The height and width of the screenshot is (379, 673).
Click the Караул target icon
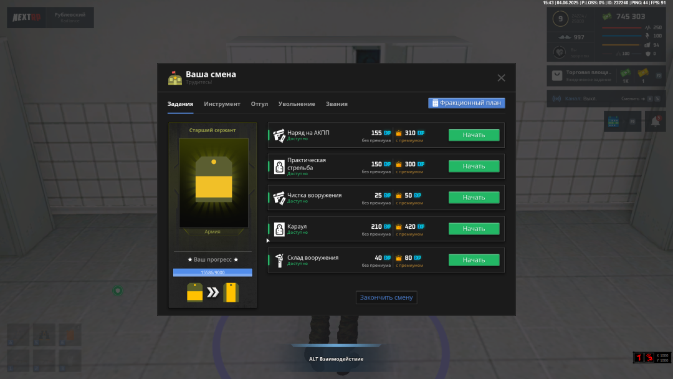(x=279, y=229)
